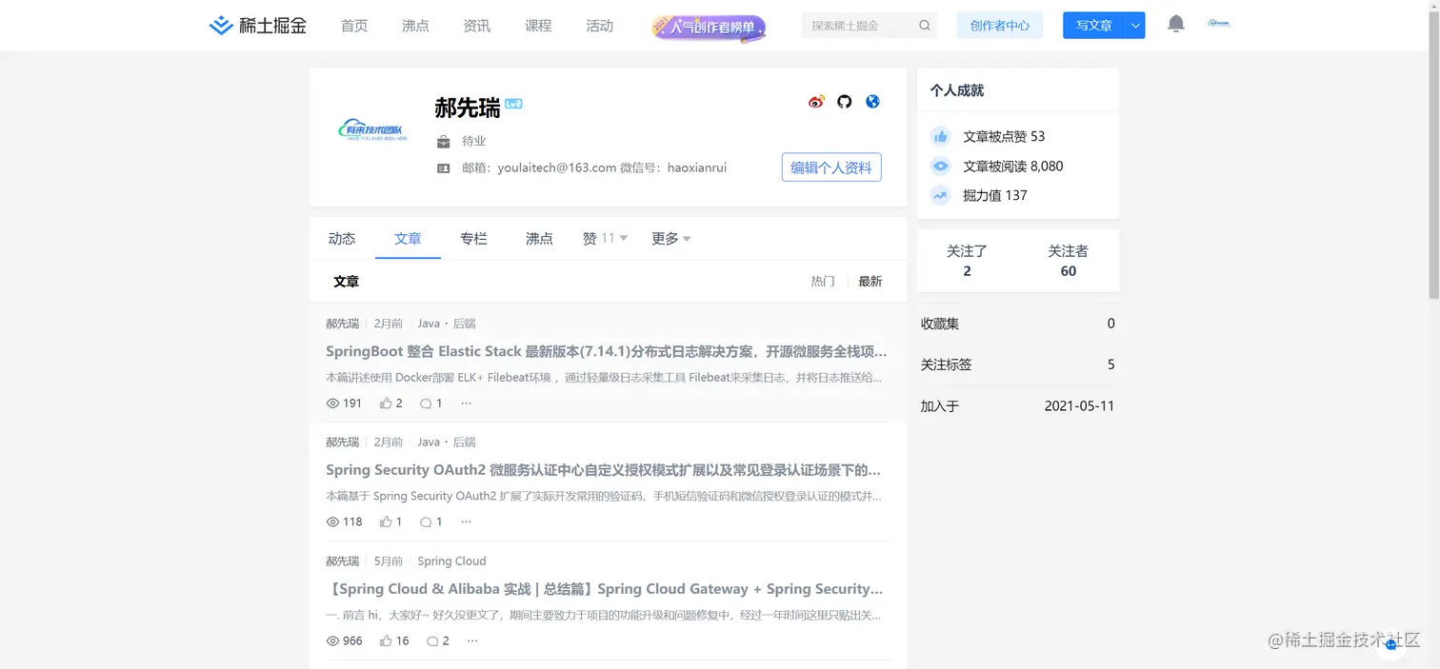The height and width of the screenshot is (669, 1440).
Task: Open the 关注者 60 list
Action: (x=1068, y=261)
